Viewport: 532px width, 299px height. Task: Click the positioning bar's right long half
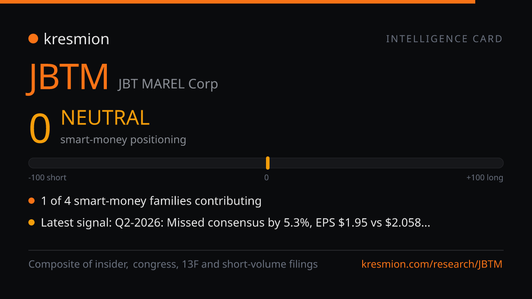pyautogui.click(x=387, y=163)
